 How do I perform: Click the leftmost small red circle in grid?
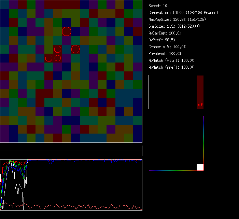click(x=49, y=58)
